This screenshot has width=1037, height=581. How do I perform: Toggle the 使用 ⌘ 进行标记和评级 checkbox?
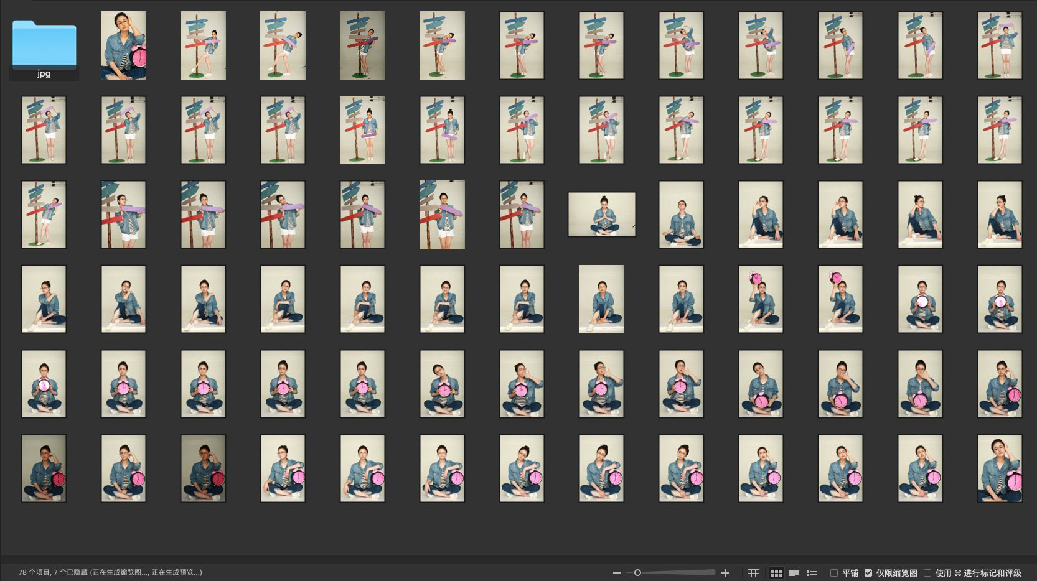click(927, 573)
